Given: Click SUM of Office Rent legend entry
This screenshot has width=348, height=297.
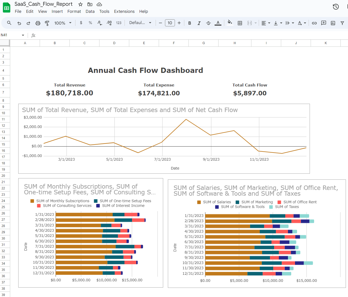Looking at the screenshot, I should click(x=297, y=202).
